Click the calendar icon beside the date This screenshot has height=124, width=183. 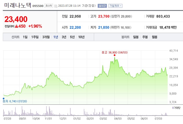[x=56, y=6]
